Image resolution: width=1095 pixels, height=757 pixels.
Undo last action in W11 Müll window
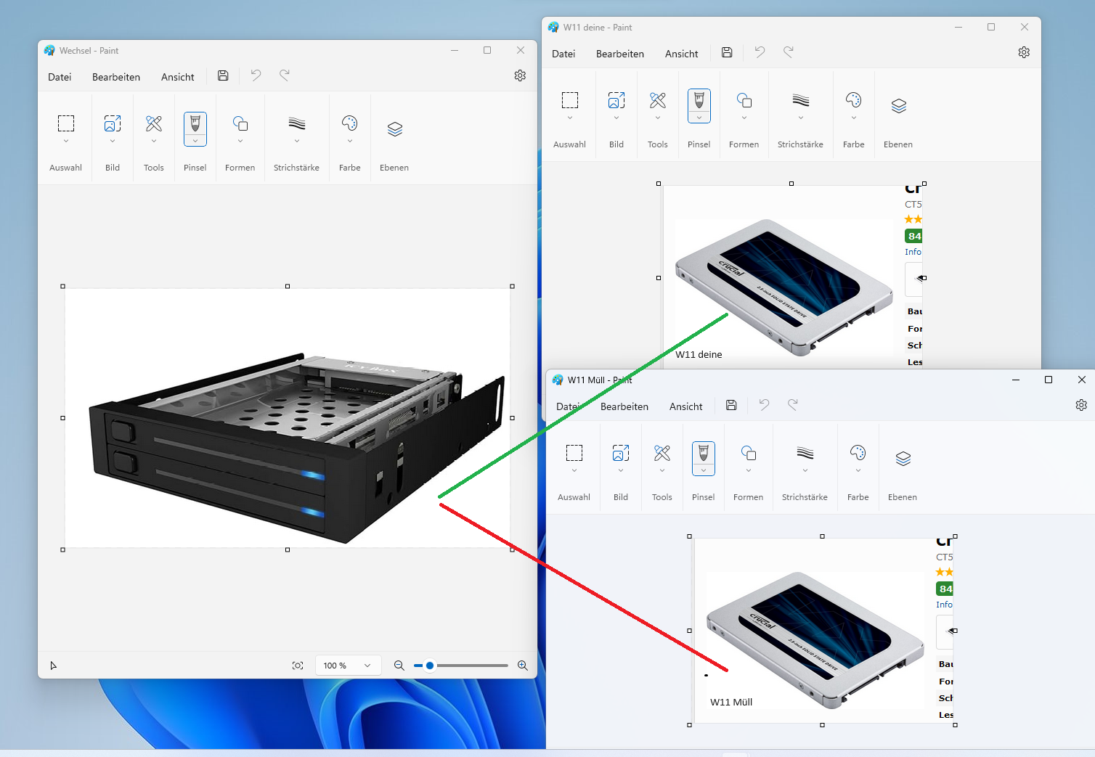tap(764, 405)
